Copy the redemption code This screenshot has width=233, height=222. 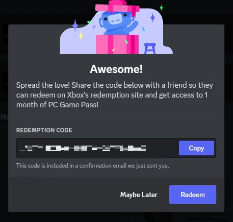pos(196,148)
